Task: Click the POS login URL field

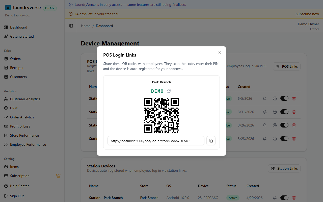Action: (156, 141)
